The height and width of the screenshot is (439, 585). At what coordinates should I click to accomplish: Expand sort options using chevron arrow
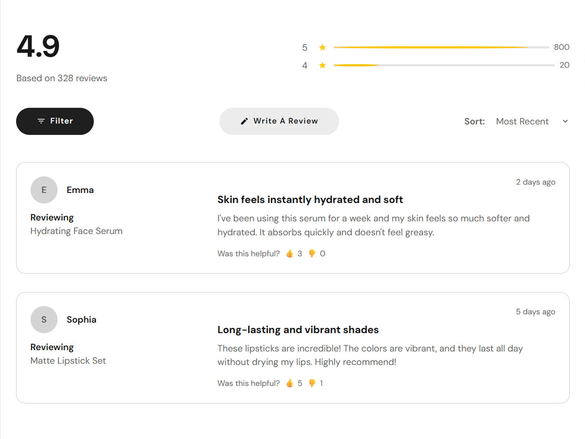click(x=565, y=121)
